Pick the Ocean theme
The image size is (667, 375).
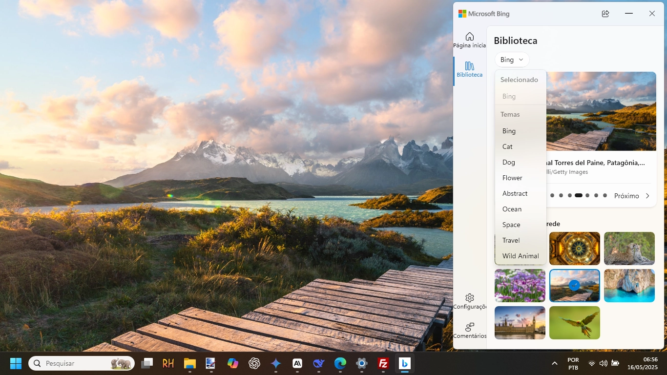pyautogui.click(x=521, y=209)
